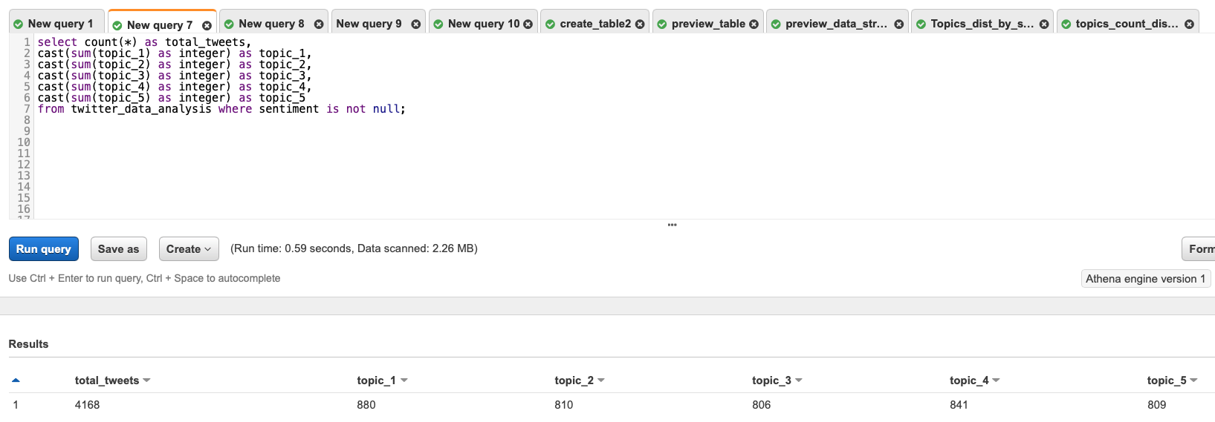Close the create_table2 tab
Viewport: 1215px width, 422px height.
(x=640, y=24)
